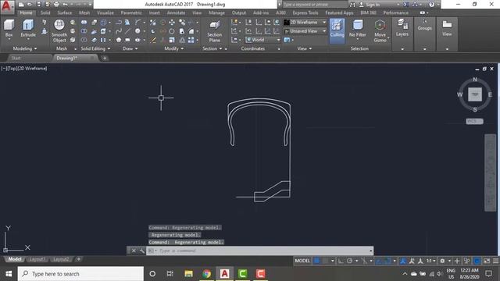This screenshot has height=281, width=500.
Task: Switch to the Solid ribbon tab
Action: click(x=45, y=12)
